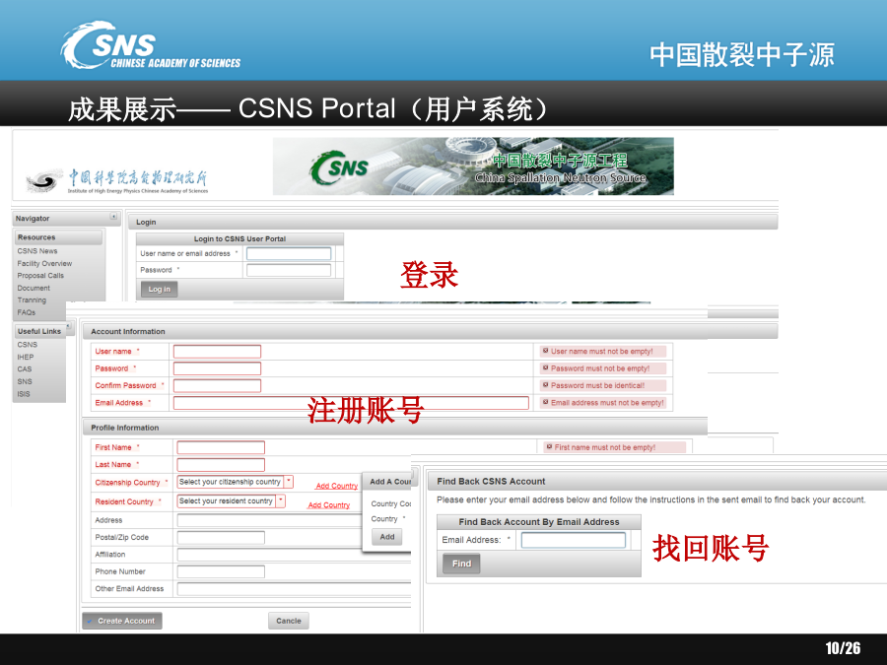Click the error icon beside 'Password must not be empty!'

pyautogui.click(x=545, y=368)
